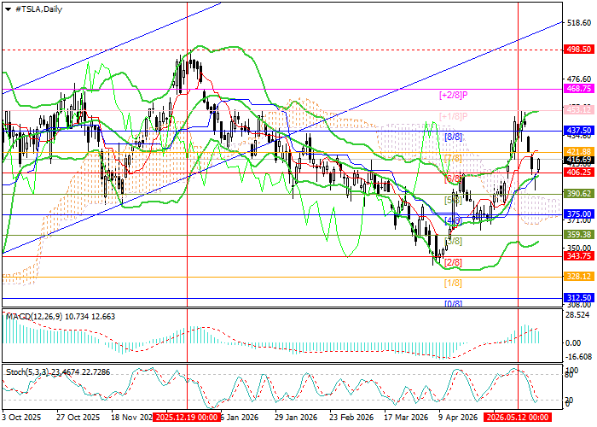
Task: Select the 468.75 magenta price label
Action: [x=578, y=89]
